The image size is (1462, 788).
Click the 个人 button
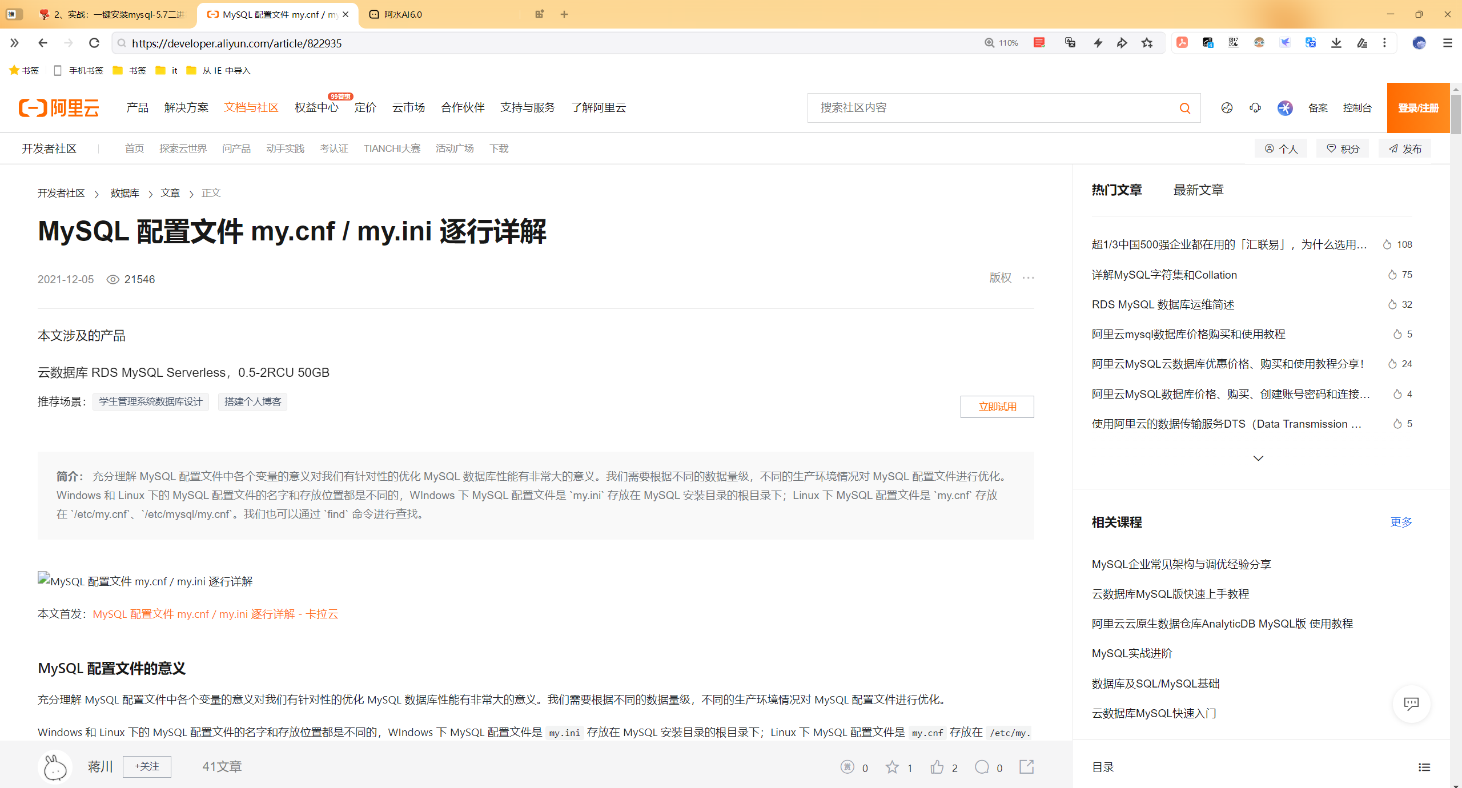(x=1281, y=148)
